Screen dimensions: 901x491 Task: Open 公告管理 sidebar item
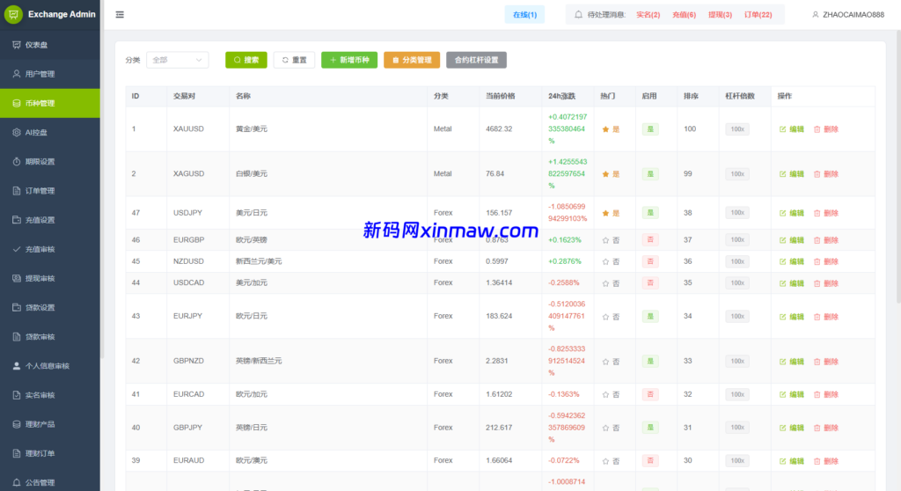pos(50,482)
